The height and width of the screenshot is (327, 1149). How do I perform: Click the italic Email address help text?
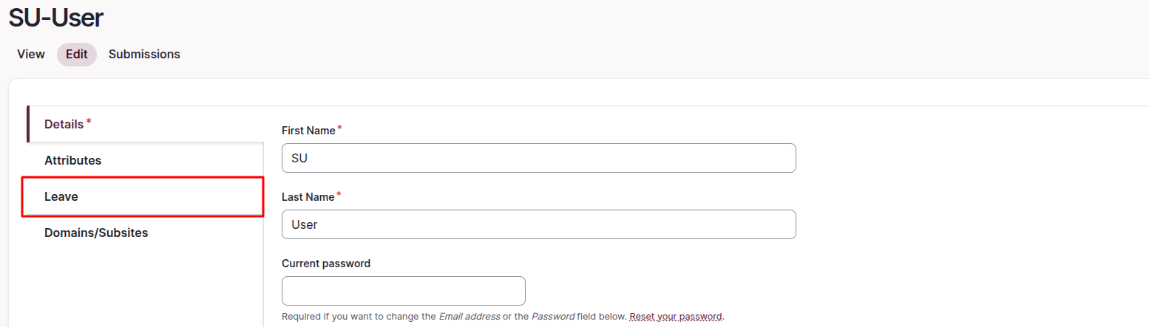click(469, 316)
